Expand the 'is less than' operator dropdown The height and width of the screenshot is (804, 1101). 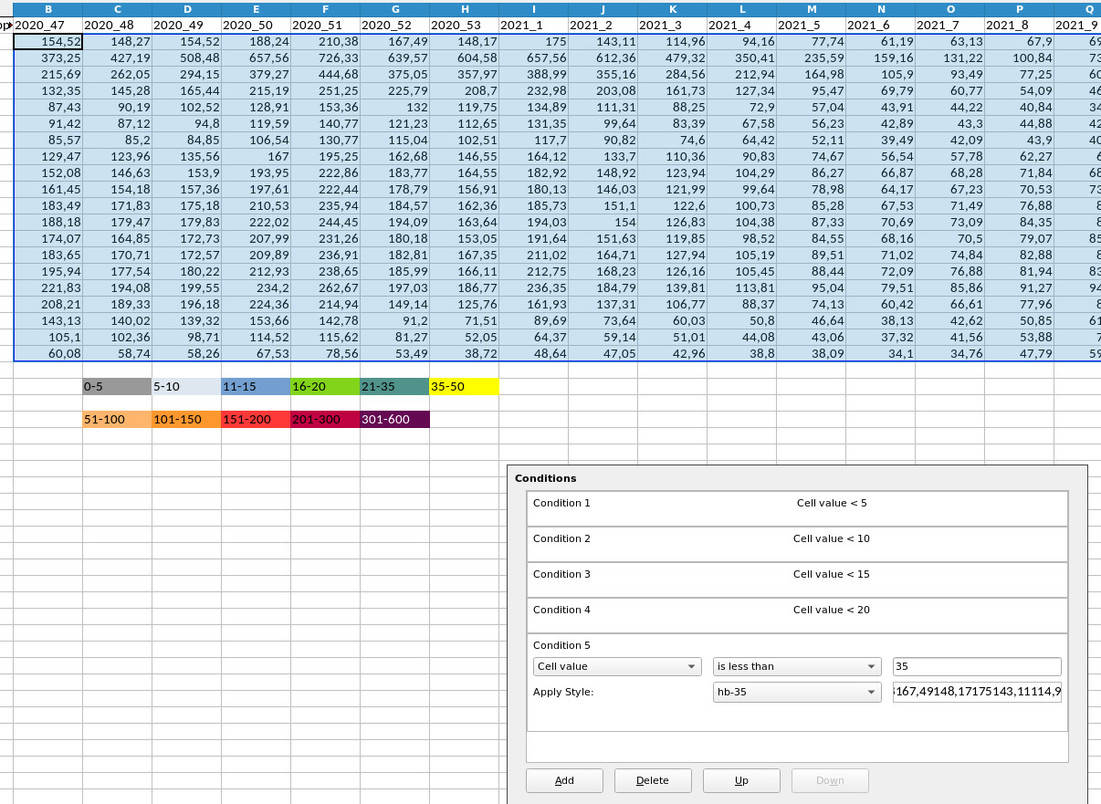(796, 666)
